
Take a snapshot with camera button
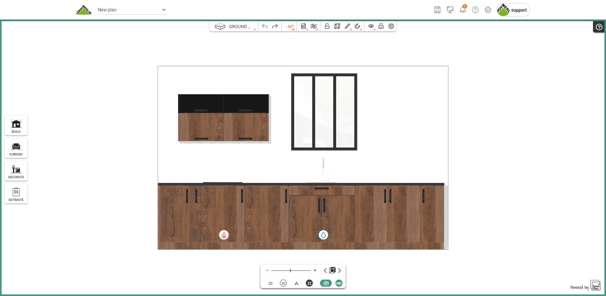(326, 283)
